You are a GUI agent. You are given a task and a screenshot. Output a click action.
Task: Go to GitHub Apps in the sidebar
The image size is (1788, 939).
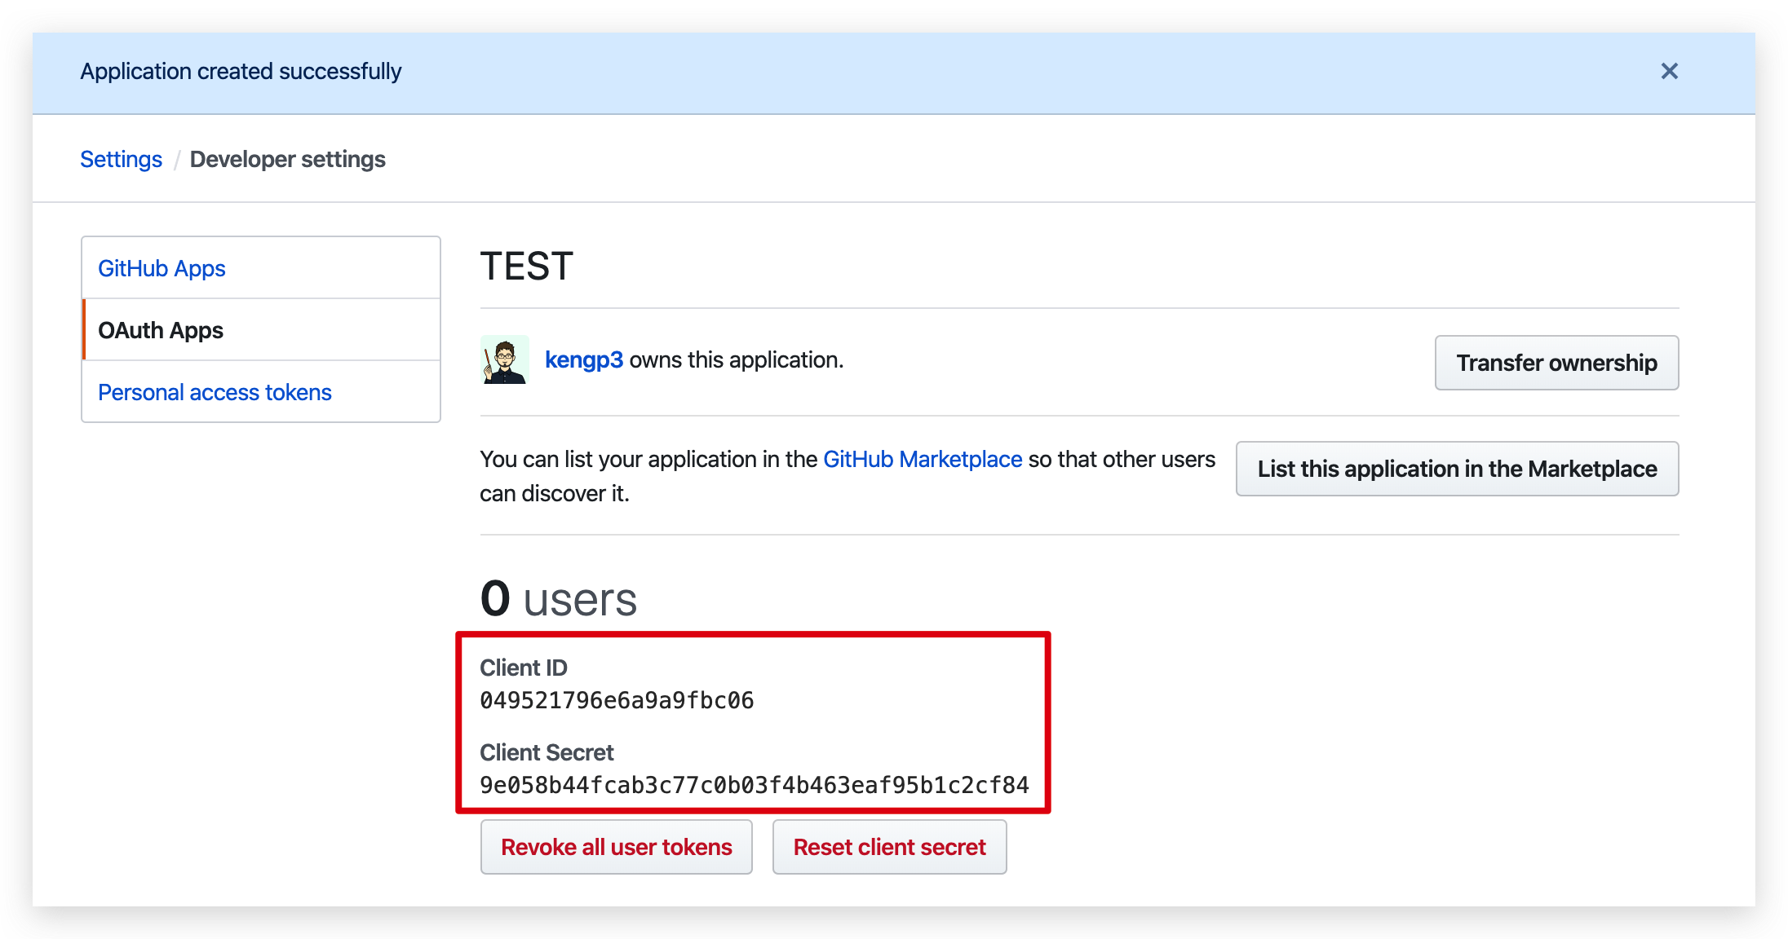coord(261,268)
